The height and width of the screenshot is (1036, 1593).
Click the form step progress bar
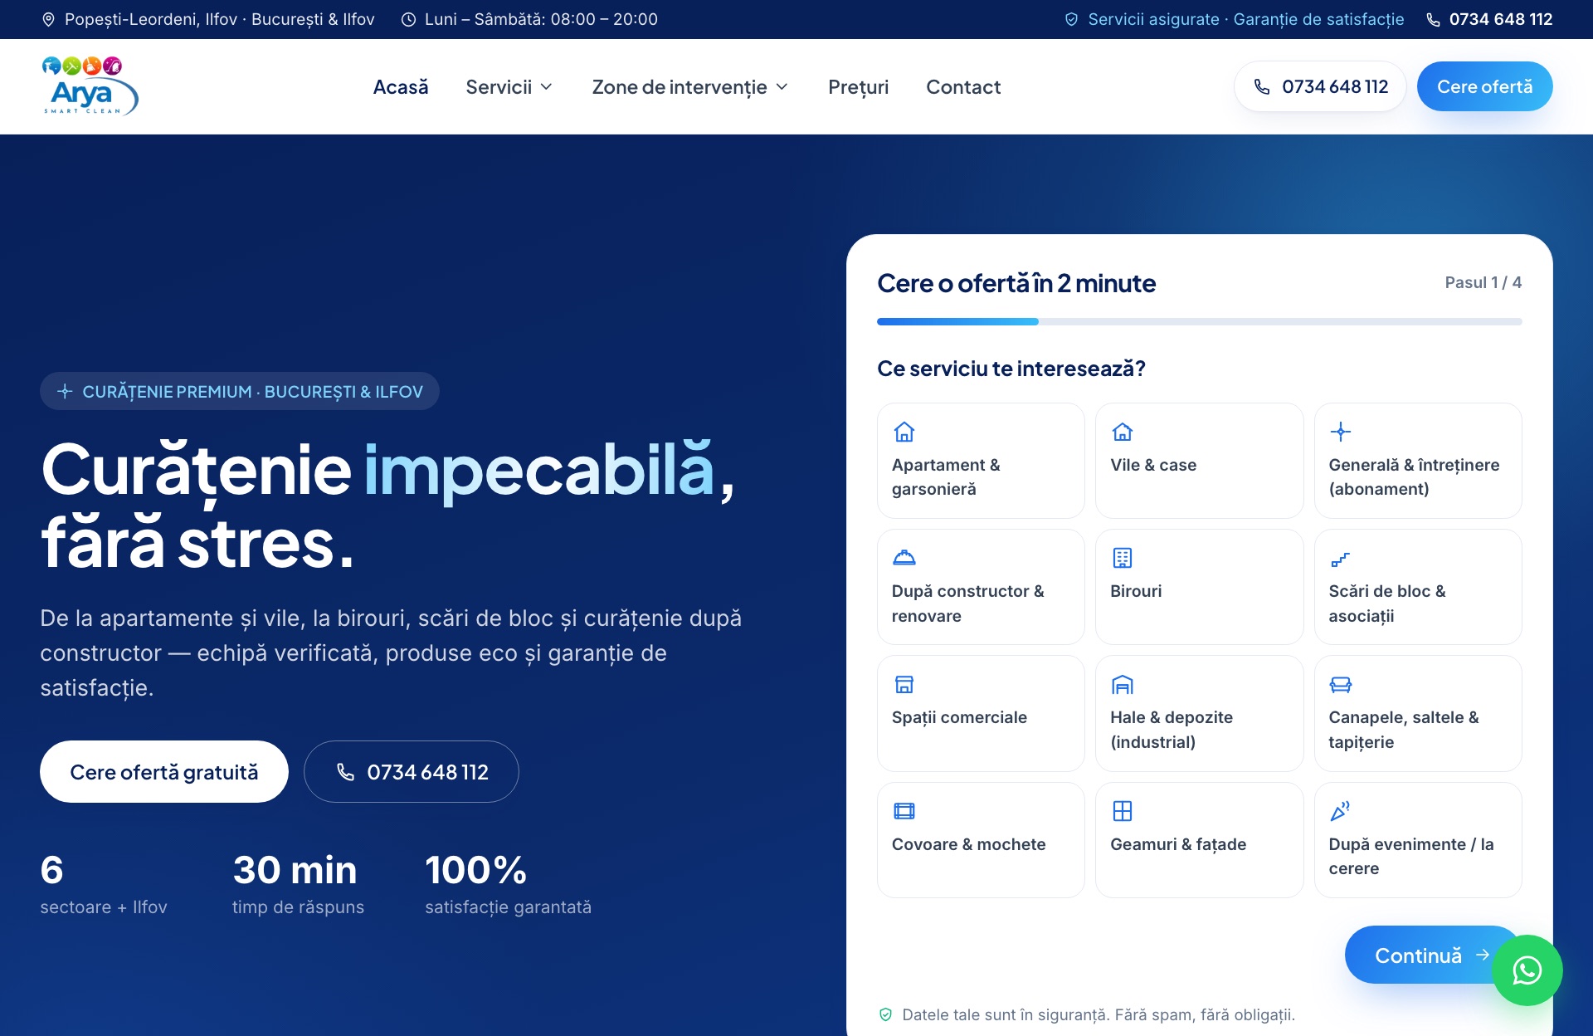click(x=1199, y=321)
